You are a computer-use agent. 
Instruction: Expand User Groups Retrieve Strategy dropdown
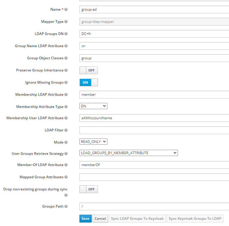pyautogui.click(x=129, y=153)
